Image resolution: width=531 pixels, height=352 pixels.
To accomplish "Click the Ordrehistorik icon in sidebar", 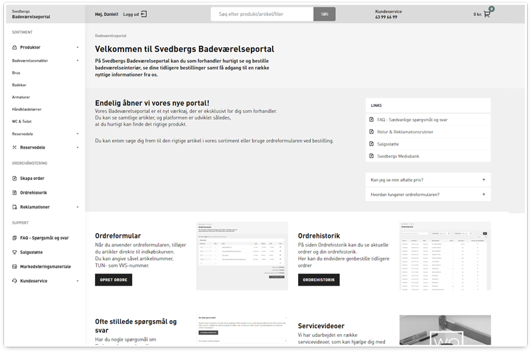I will coord(14,193).
